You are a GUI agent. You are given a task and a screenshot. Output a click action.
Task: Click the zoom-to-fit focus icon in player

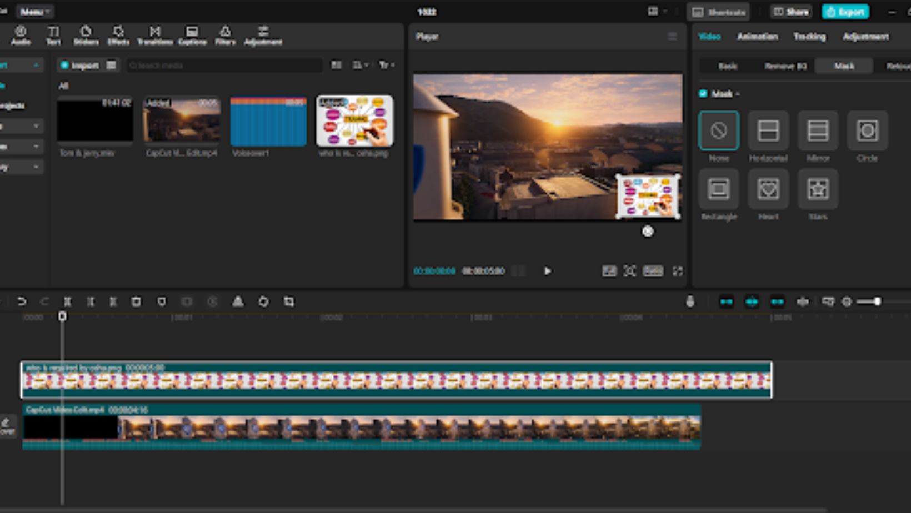(x=629, y=271)
